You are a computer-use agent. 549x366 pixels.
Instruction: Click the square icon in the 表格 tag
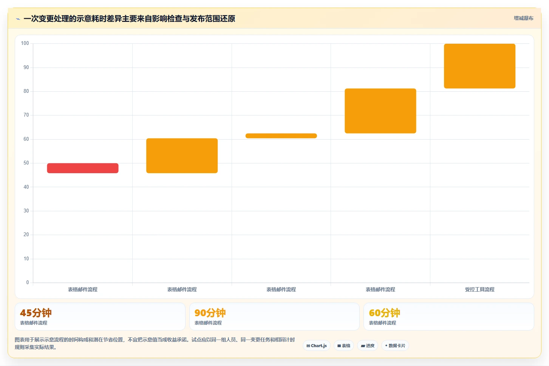coord(339,346)
